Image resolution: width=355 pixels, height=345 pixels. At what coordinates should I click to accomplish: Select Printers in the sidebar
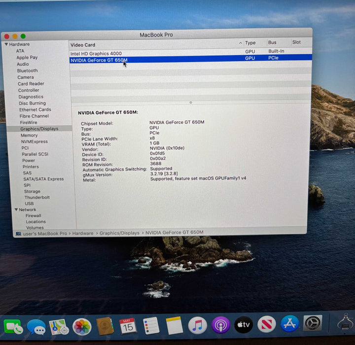[31, 167]
